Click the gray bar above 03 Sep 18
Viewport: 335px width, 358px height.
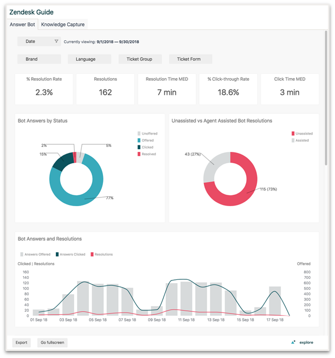[x=68, y=305]
